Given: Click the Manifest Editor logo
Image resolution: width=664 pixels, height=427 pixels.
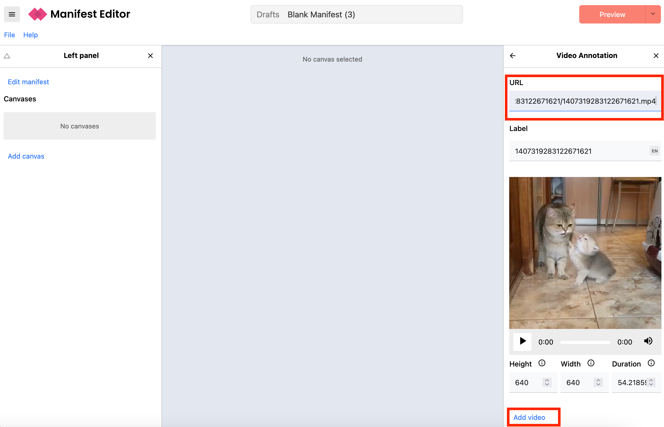Looking at the screenshot, I should point(79,14).
